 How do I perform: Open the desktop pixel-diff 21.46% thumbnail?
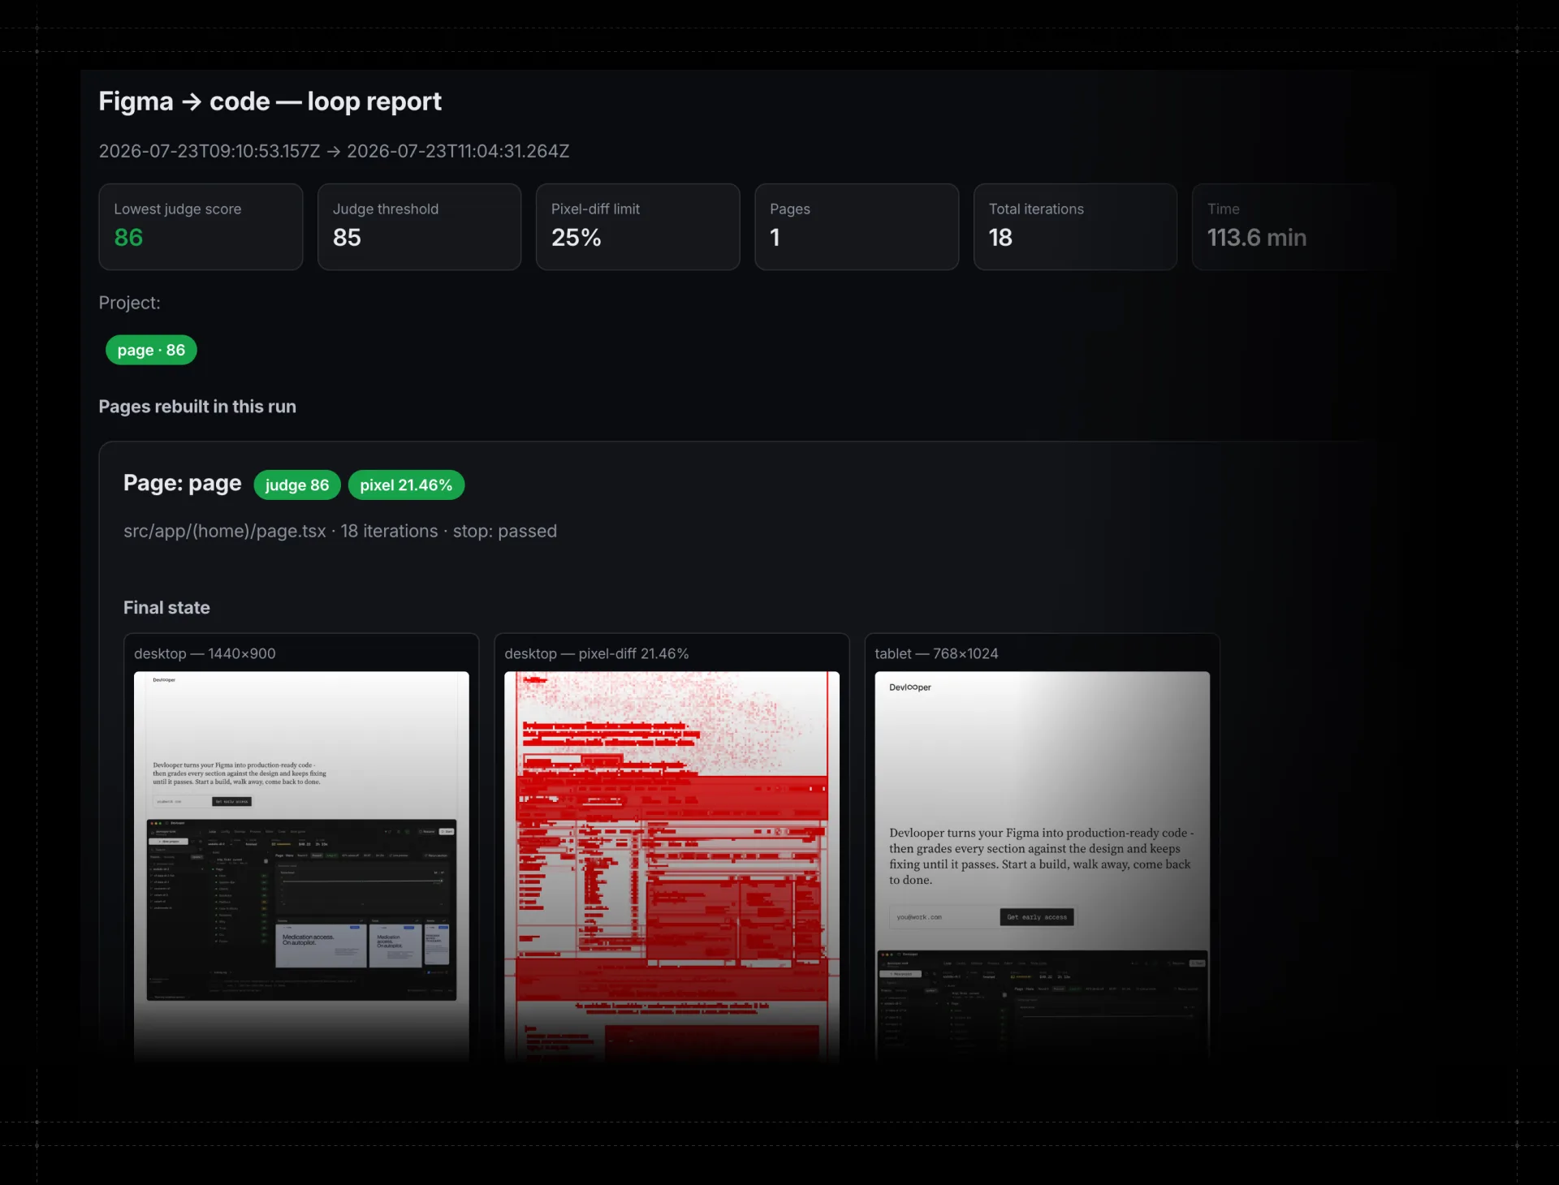[x=672, y=866]
